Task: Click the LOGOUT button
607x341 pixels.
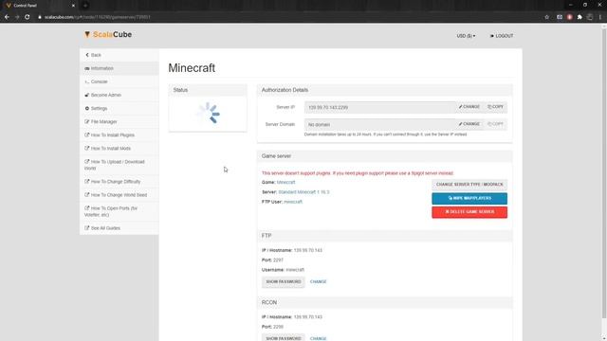Action: pyautogui.click(x=502, y=36)
